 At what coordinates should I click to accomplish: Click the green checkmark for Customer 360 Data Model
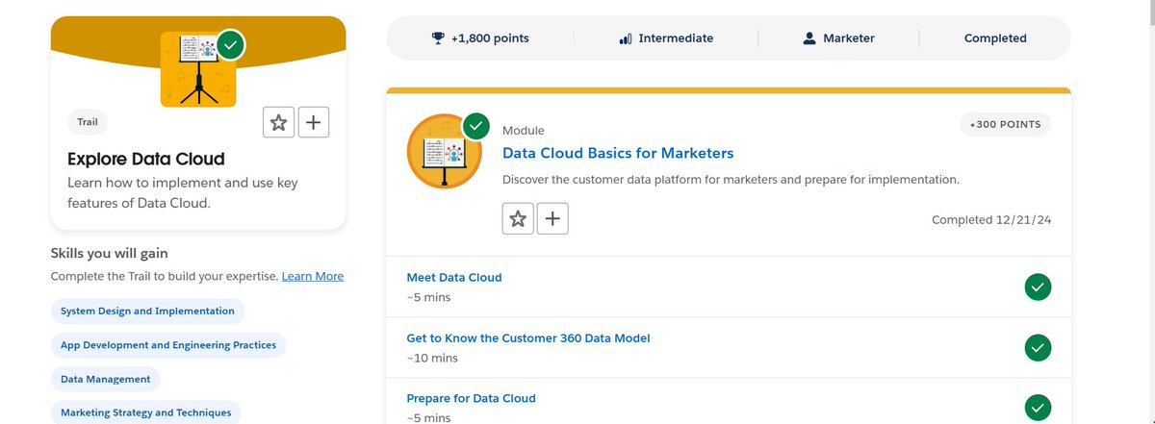coord(1038,347)
